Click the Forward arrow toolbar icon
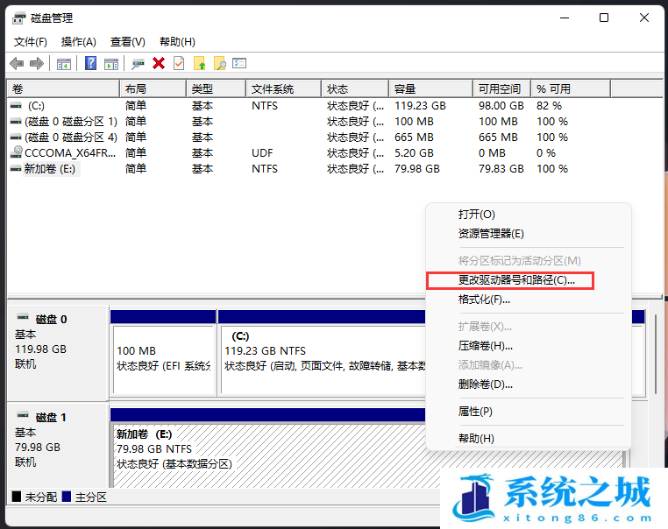This screenshot has width=668, height=529. 37,64
